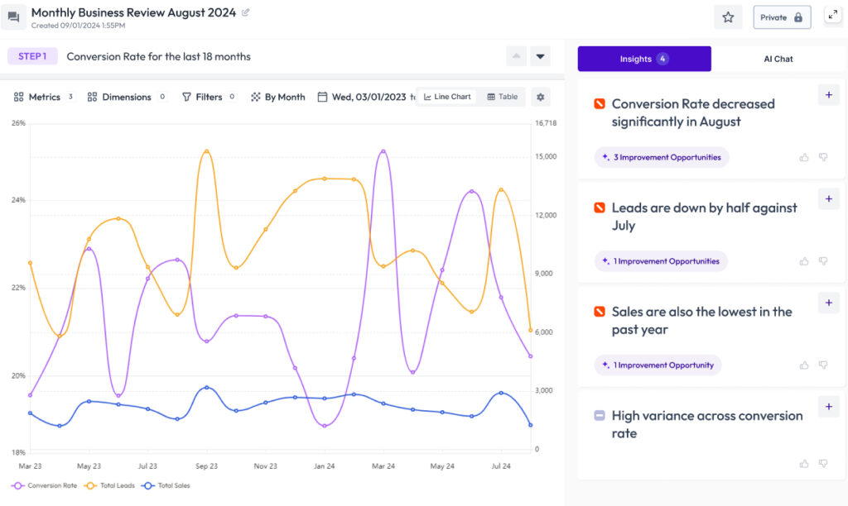The width and height of the screenshot is (848, 506).
Task: Expand the Sales lowest insight card
Action: [828, 303]
